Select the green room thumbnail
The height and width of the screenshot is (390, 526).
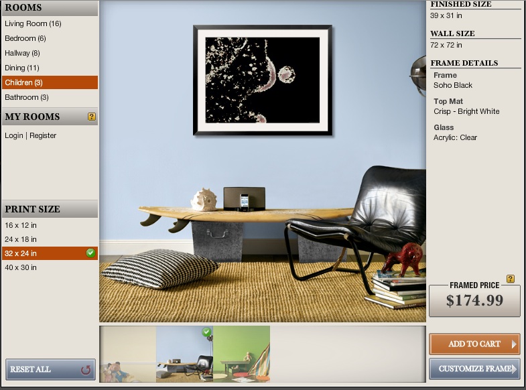tap(241, 354)
